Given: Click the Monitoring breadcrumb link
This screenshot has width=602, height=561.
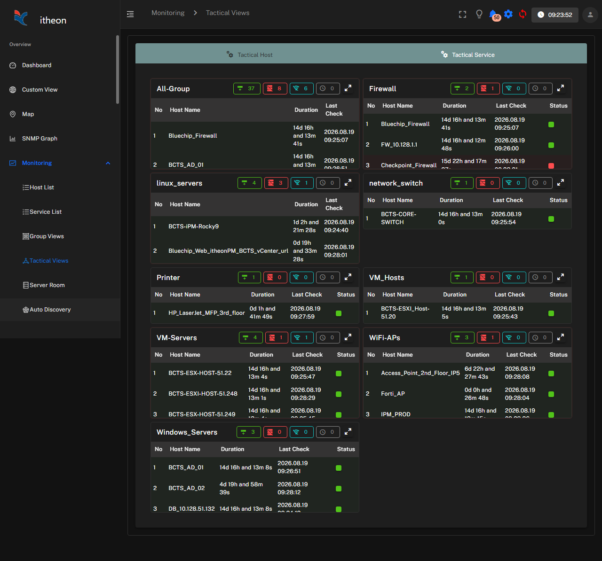Looking at the screenshot, I should click(x=168, y=13).
